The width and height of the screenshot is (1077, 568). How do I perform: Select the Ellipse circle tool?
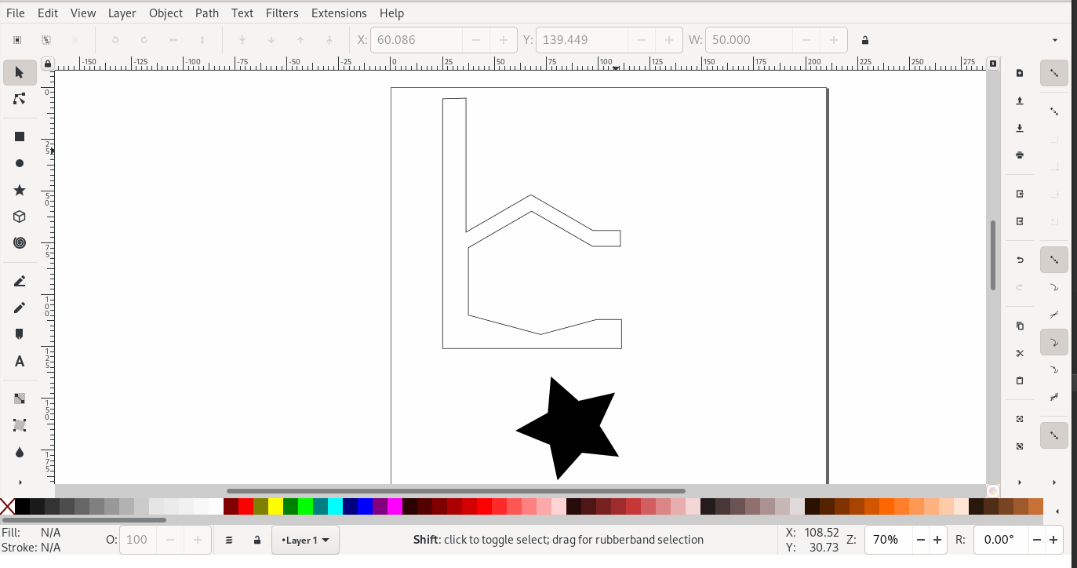click(x=20, y=163)
